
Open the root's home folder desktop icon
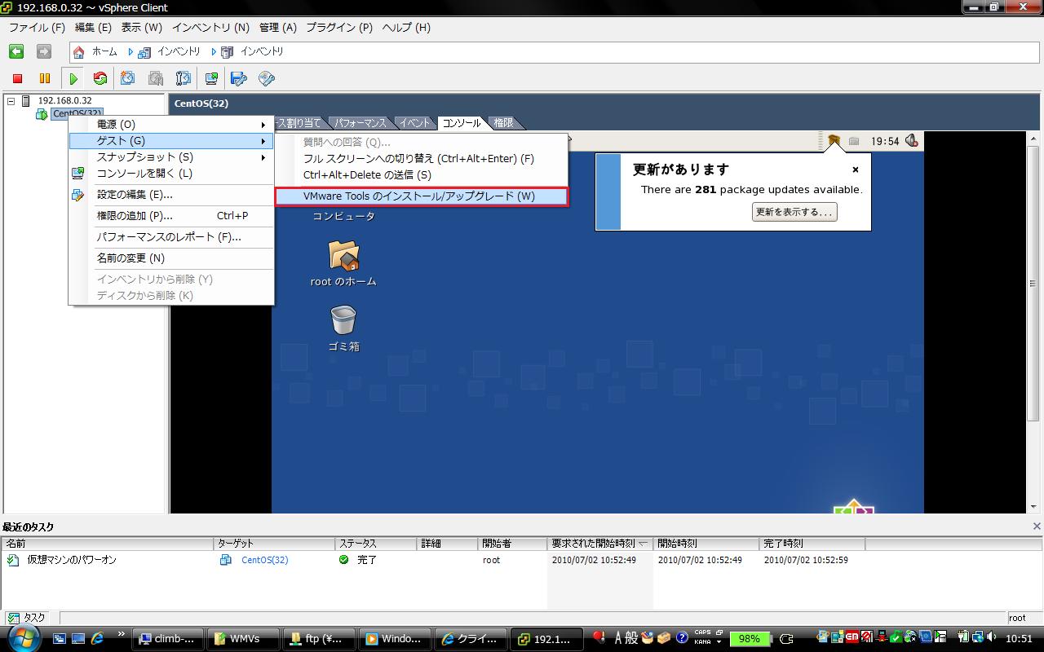click(x=343, y=256)
